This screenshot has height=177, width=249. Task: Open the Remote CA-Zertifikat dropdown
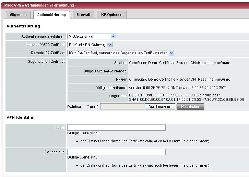click(x=120, y=53)
